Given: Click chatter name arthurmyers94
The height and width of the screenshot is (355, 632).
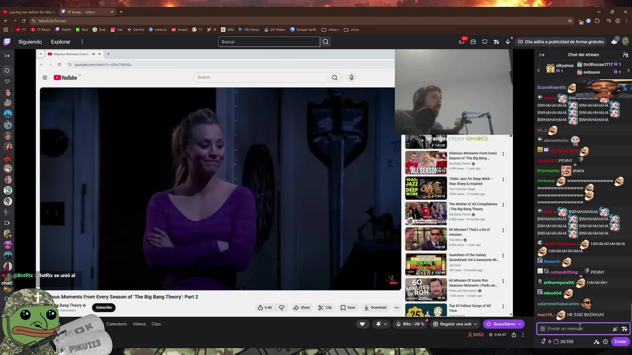Looking at the screenshot, I should click(x=558, y=283).
